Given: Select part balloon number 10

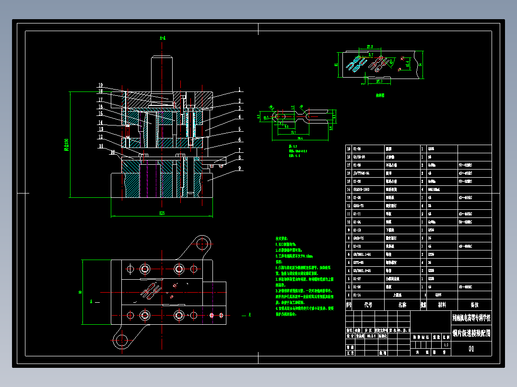Looking at the screenshot, I should [113, 152].
